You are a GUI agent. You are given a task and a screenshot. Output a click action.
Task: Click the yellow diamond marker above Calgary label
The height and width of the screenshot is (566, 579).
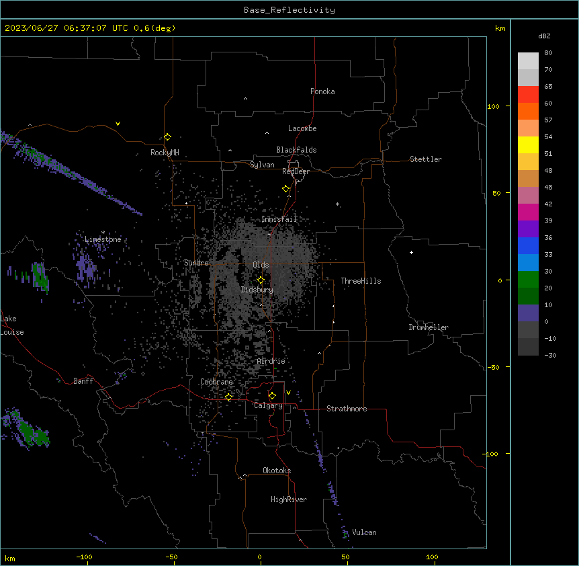point(272,396)
